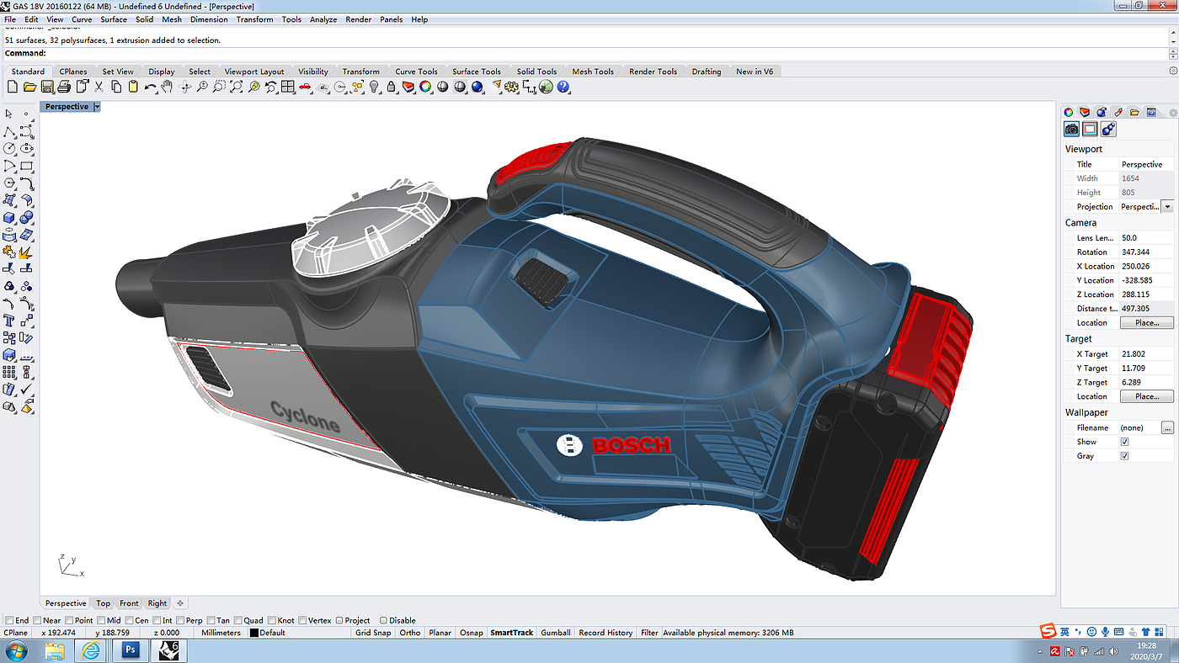Select the Box solid tool
Screen dimensions: 1179x663
coord(9,217)
